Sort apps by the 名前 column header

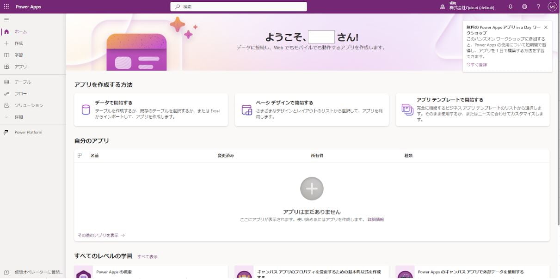pos(94,156)
